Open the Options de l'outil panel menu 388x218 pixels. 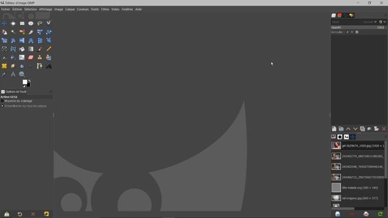coord(51,91)
